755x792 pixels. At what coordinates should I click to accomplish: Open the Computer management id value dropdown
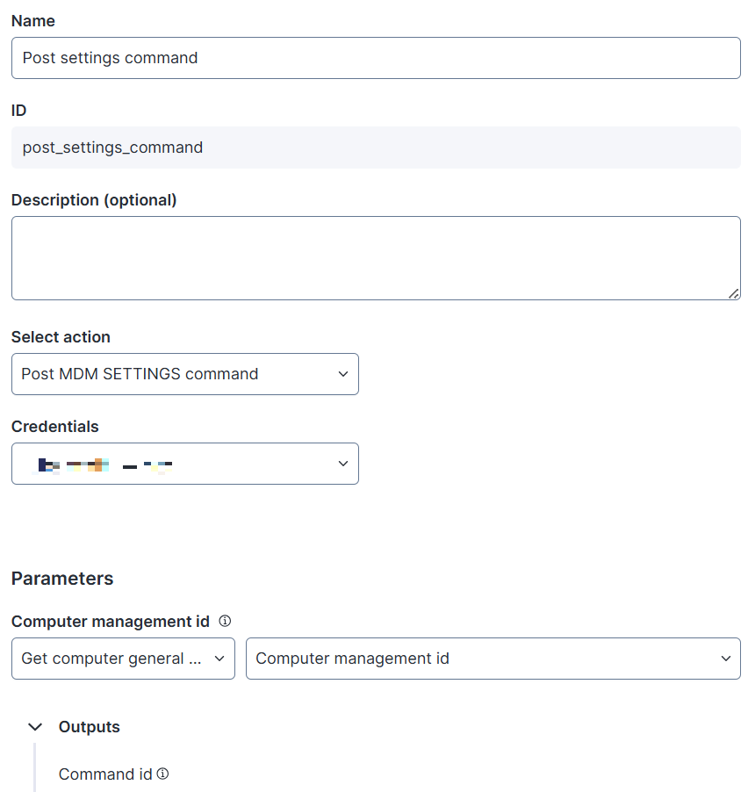[493, 659]
